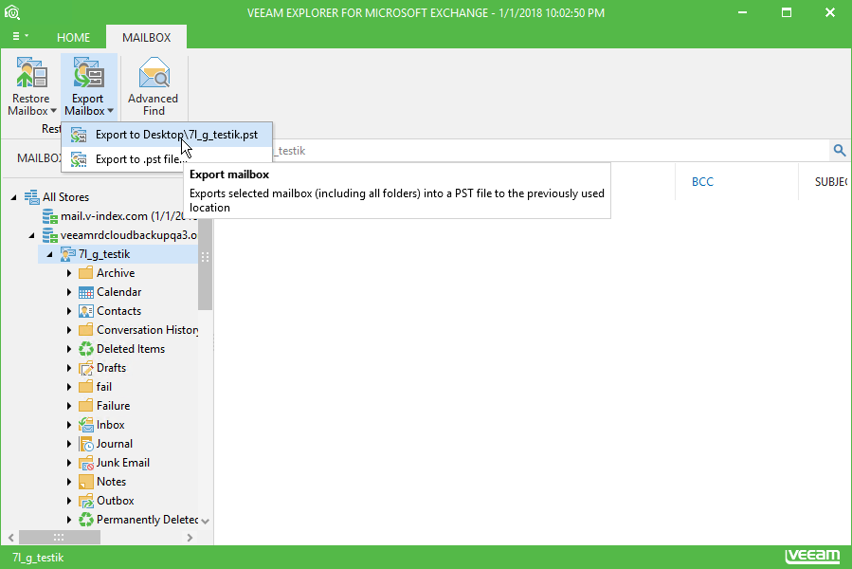The width and height of the screenshot is (852, 569).
Task: Switch to the HOME ribbon tab
Action: click(73, 38)
